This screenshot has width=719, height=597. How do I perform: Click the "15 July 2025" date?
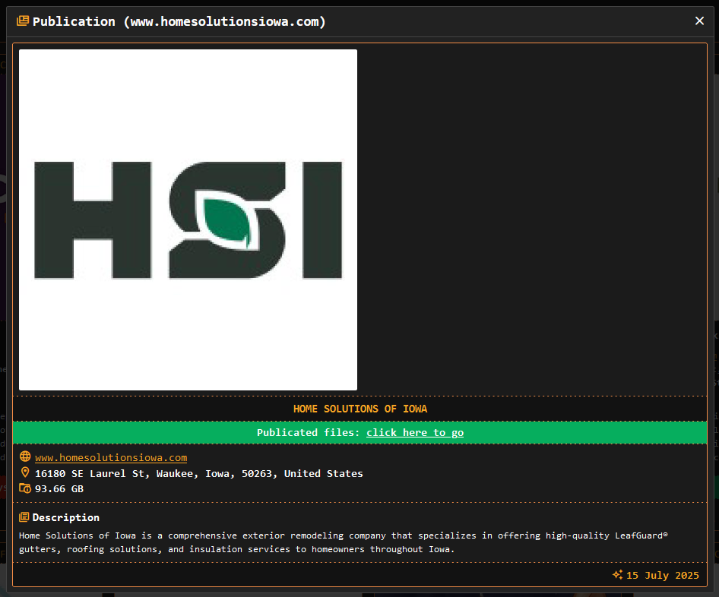662,575
